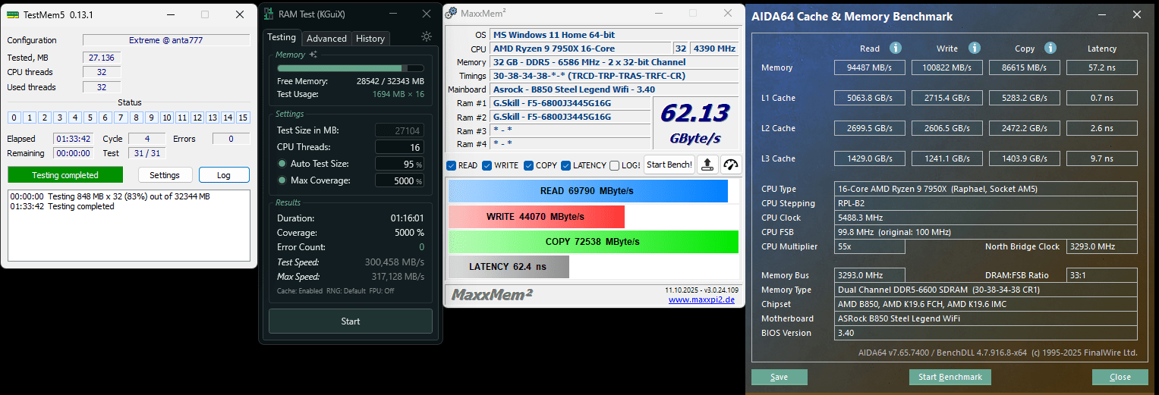Click the gray LATENCY 62.4 ns bar
This screenshot has width=1159, height=395.
point(509,267)
